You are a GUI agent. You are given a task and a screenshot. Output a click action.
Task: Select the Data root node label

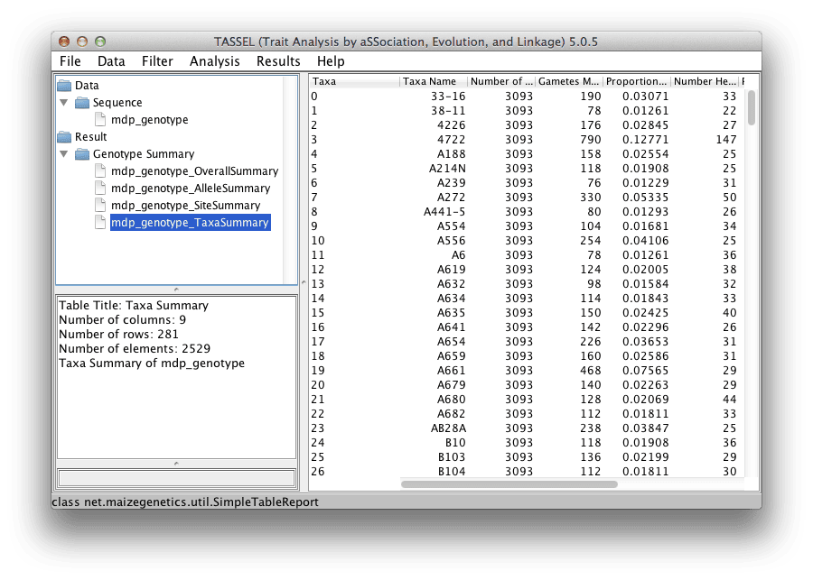pyautogui.click(x=87, y=85)
